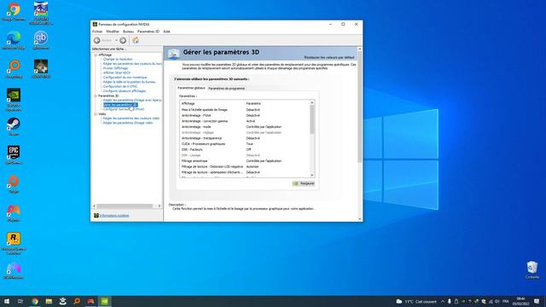546x307 pixels.
Task: Open Régler les paramètres des couleurs vidéo
Action: click(131, 119)
